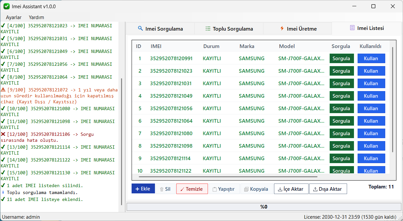This screenshot has width=403, height=221.
Task: Click the brush icon on Temizle button
Action: tap(182, 189)
